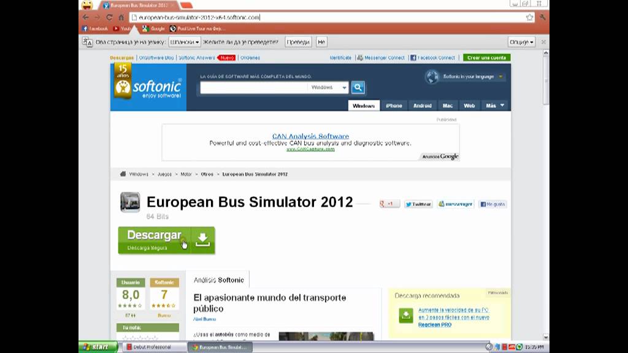The image size is (628, 353).
Task: Select the iPhone platform tab
Action: 394,105
